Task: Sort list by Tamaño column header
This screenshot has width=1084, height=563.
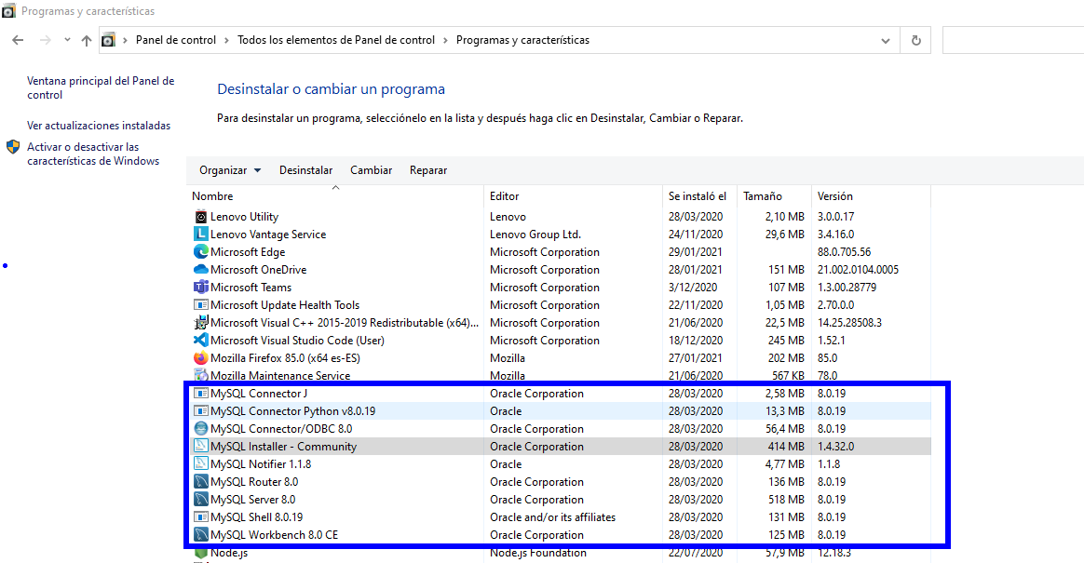Action: (x=762, y=196)
